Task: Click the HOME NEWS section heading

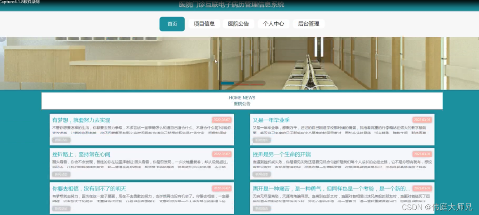Action: click(x=242, y=98)
